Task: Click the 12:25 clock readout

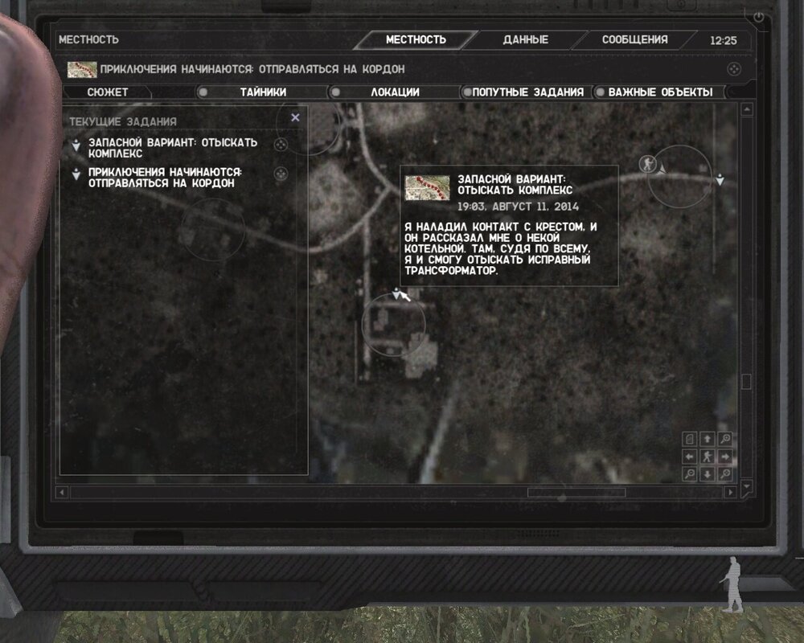Action: point(723,40)
